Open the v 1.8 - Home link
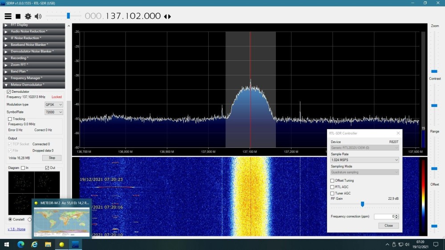The height and width of the screenshot is (250, 445). [16, 229]
